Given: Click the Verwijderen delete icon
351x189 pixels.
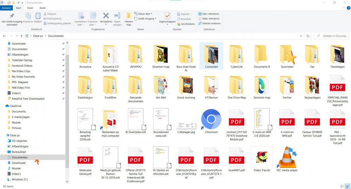Looking at the screenshot, I should (106, 16).
